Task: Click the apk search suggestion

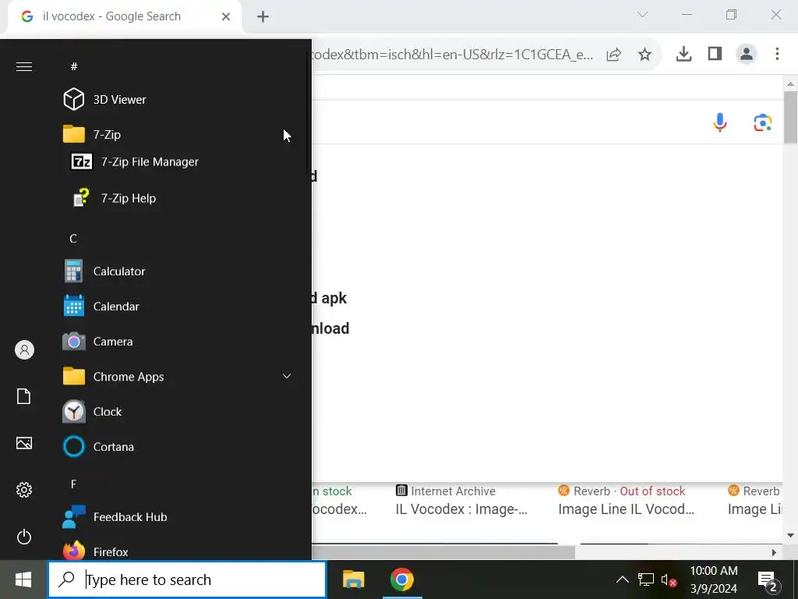Action: [330, 298]
